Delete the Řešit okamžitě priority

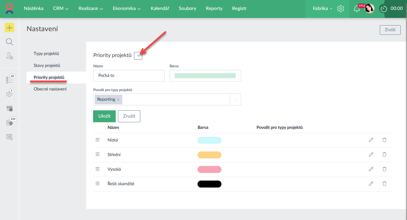pyautogui.click(x=384, y=184)
